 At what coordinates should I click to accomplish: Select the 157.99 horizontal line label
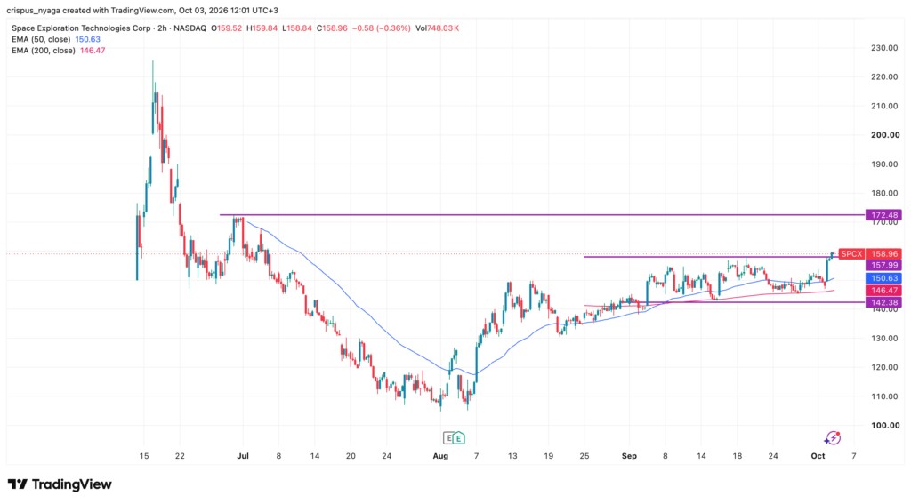pyautogui.click(x=883, y=266)
